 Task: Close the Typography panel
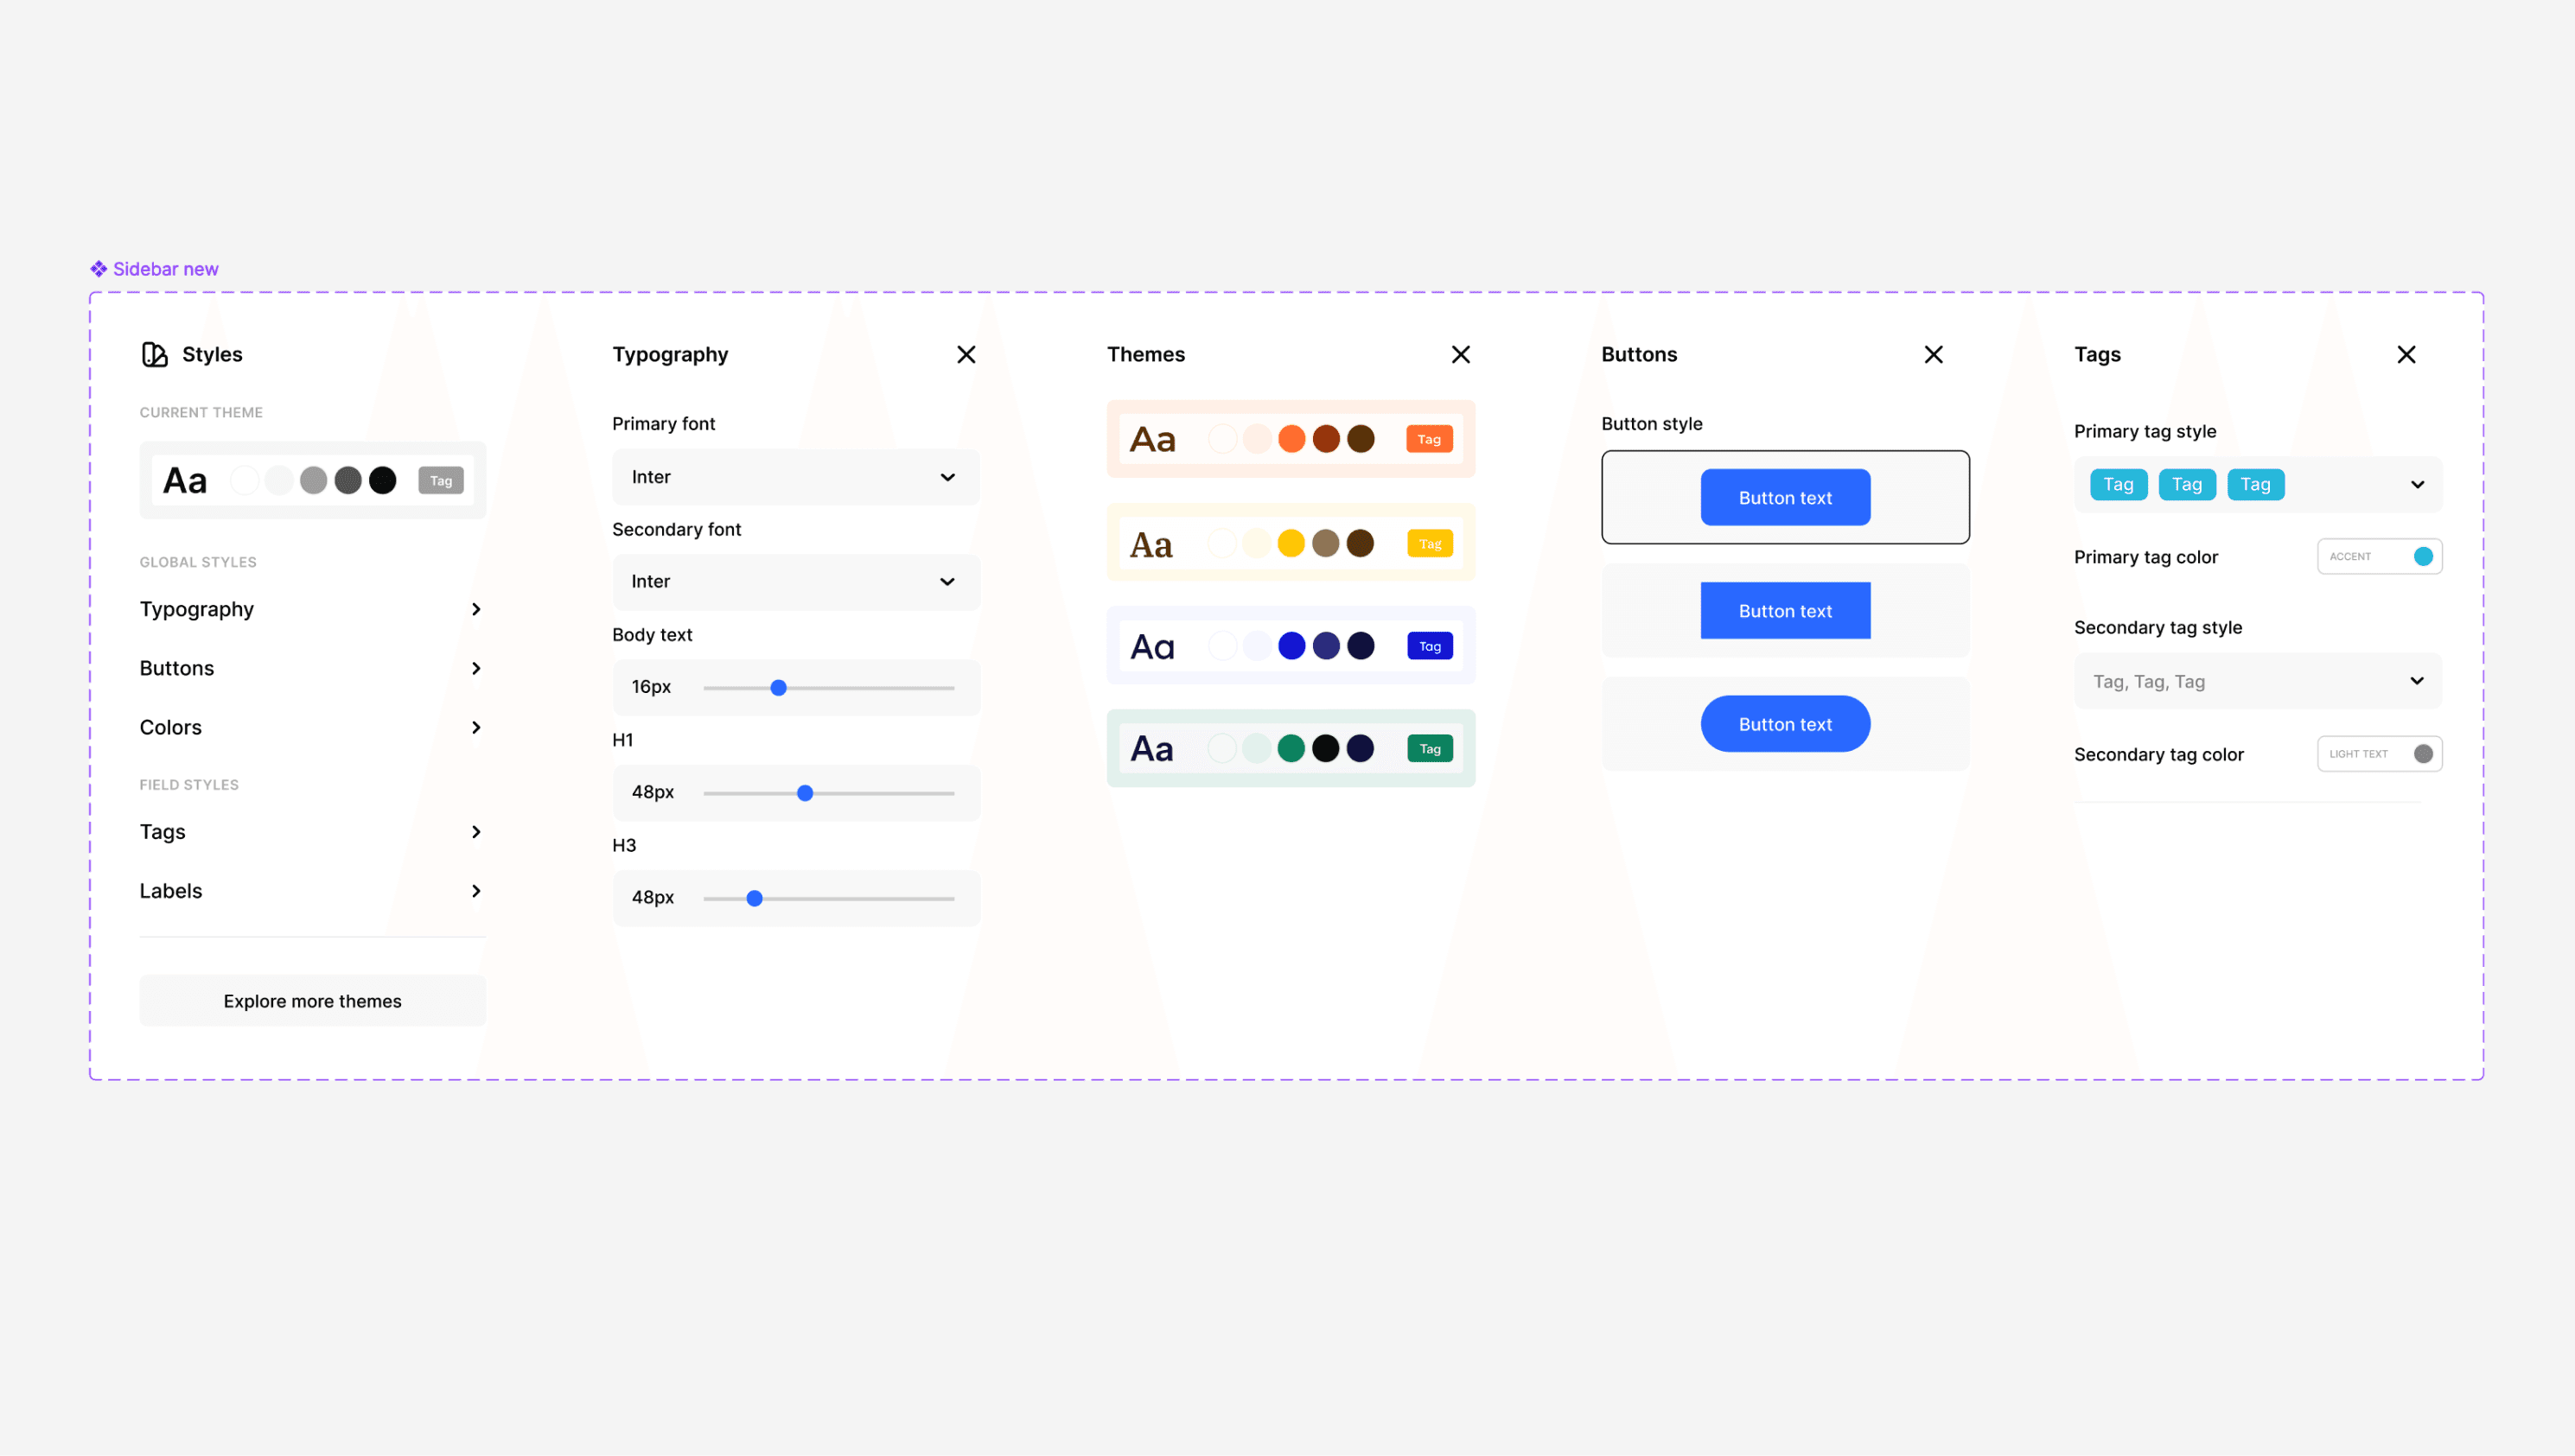[x=966, y=354]
